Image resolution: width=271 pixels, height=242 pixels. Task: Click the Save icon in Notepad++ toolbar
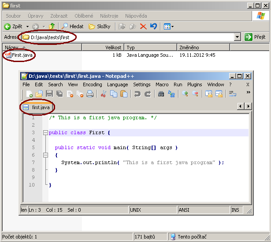point(49,94)
